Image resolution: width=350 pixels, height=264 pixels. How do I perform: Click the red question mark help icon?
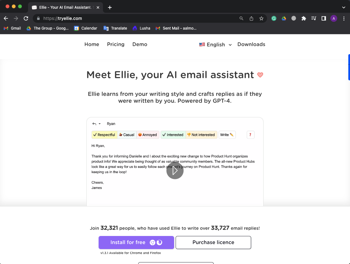point(250,135)
